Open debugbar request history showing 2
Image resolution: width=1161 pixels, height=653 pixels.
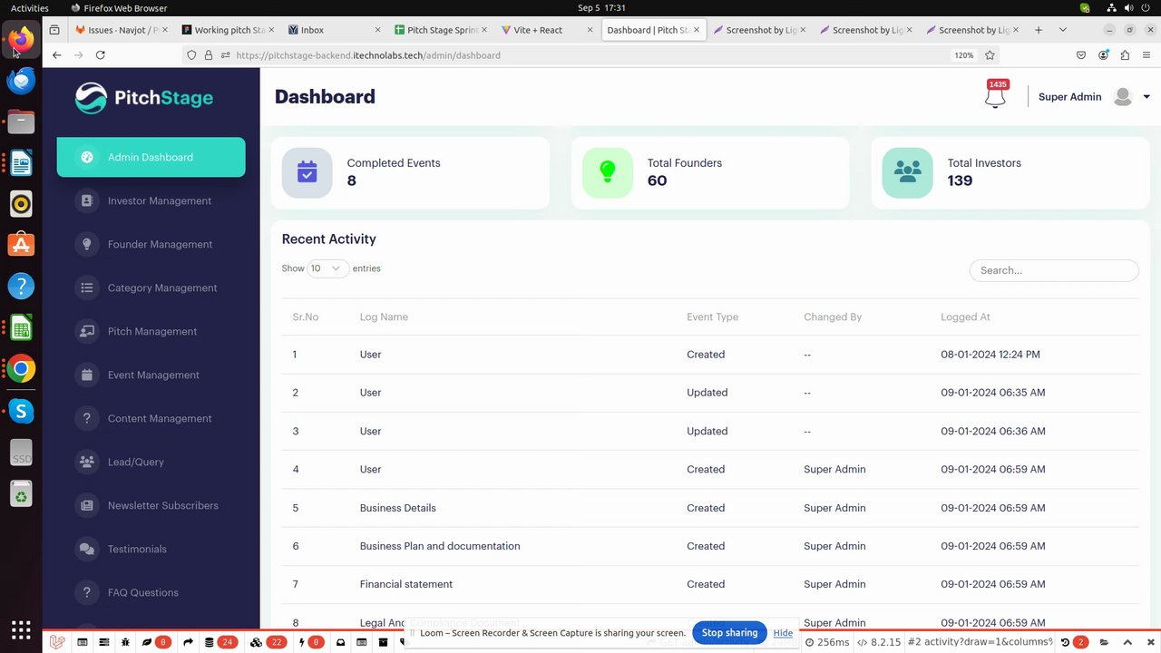click(1074, 642)
